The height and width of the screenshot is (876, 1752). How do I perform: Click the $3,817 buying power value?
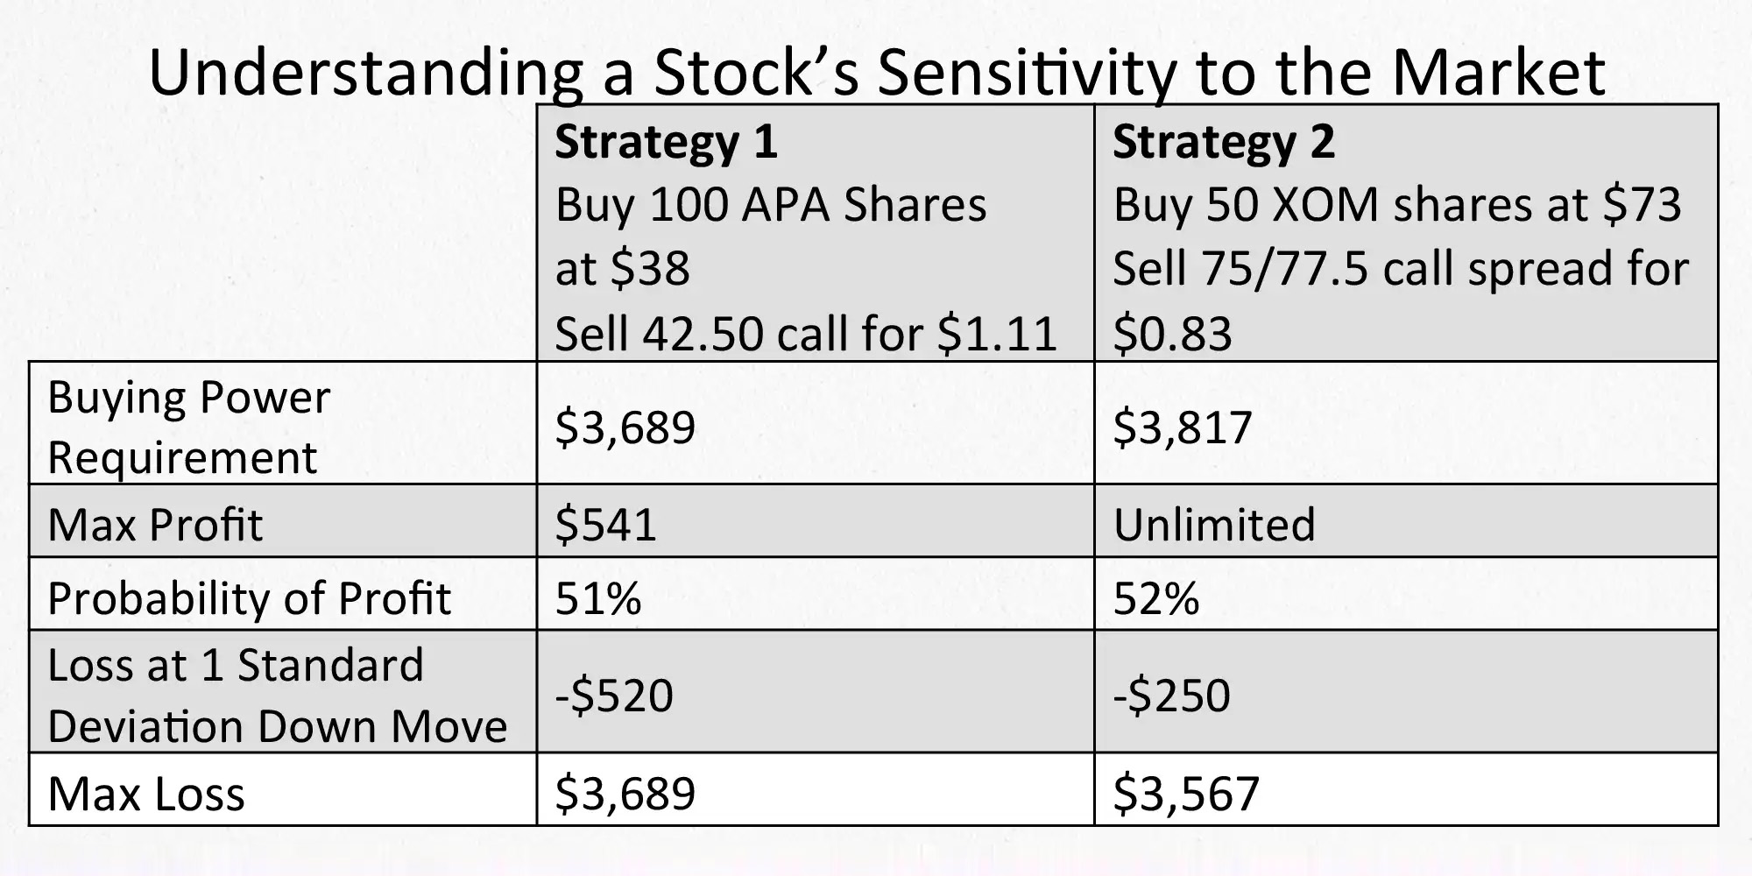click(1182, 427)
